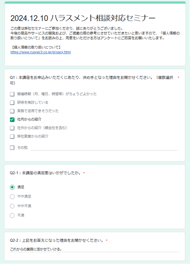Open the privacy policy link cuorec3.co.jp
The height and width of the screenshot is (264, 190).
click(x=41, y=52)
